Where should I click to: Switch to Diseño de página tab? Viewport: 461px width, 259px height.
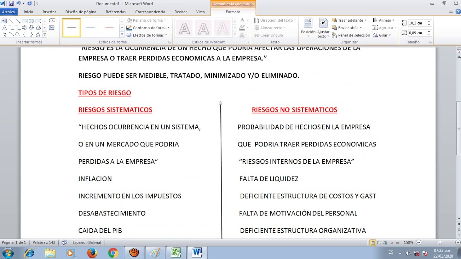[x=81, y=12]
